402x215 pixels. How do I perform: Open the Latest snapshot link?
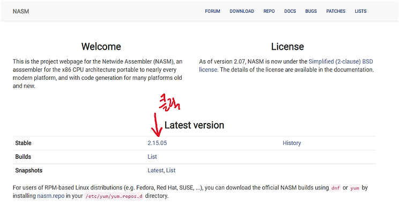155,171
